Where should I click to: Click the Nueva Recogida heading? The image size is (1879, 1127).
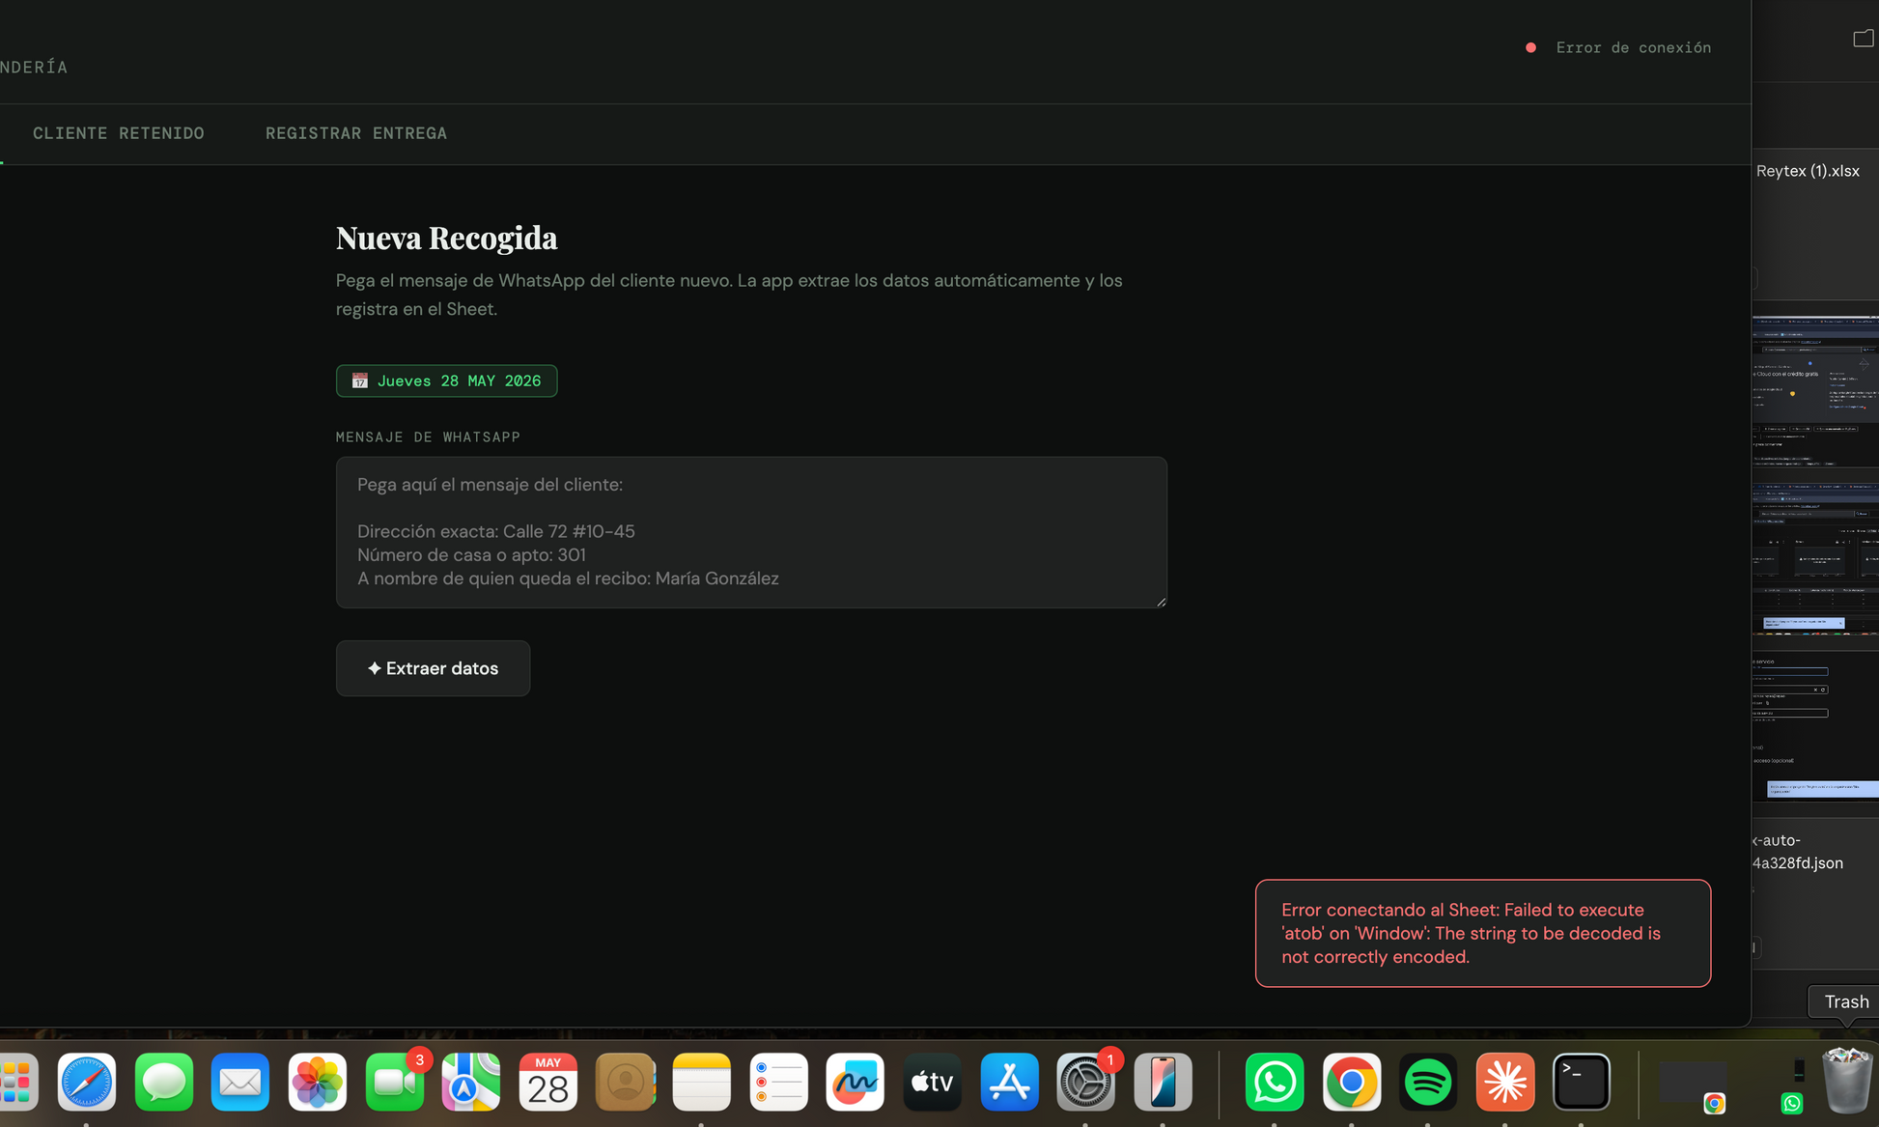point(446,238)
